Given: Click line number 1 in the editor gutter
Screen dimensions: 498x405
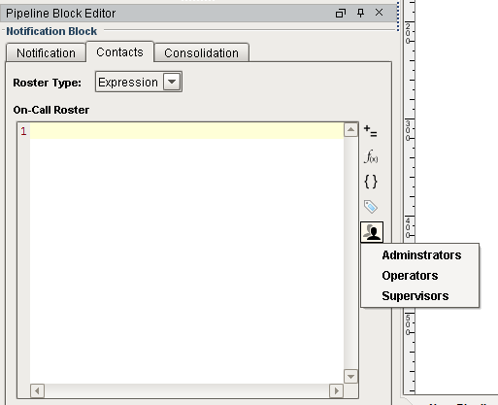Looking at the screenshot, I should click(23, 131).
